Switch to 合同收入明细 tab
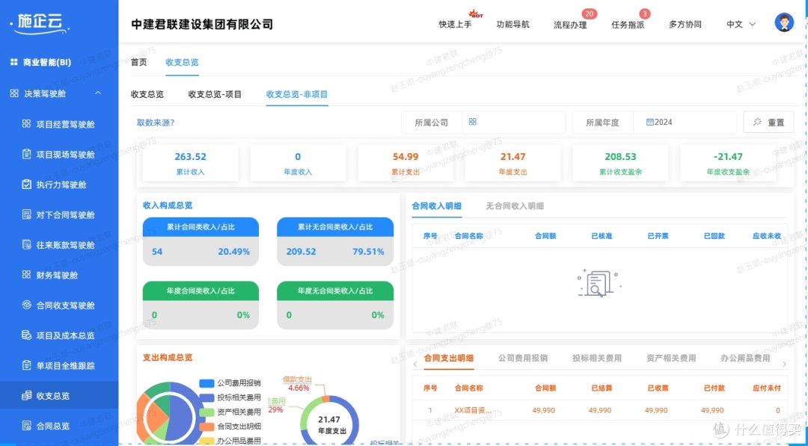 click(436, 205)
